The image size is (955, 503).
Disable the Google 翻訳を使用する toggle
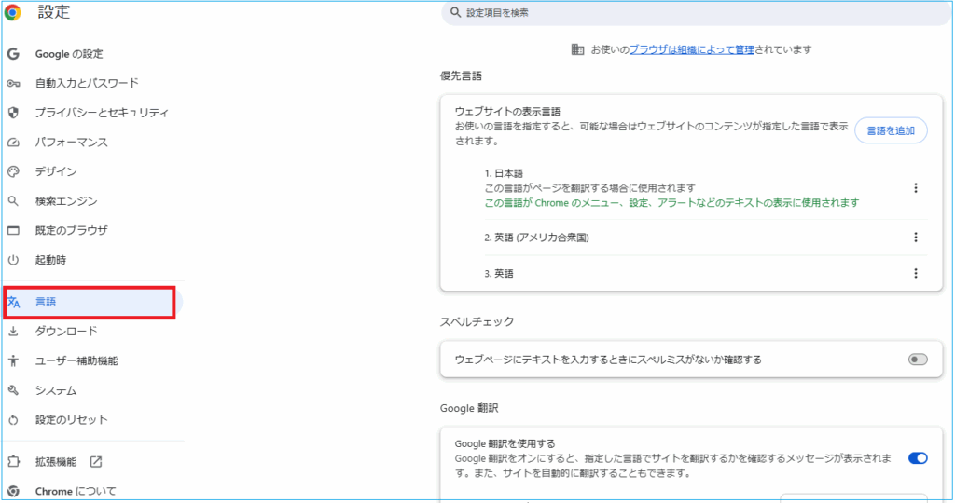(x=918, y=458)
